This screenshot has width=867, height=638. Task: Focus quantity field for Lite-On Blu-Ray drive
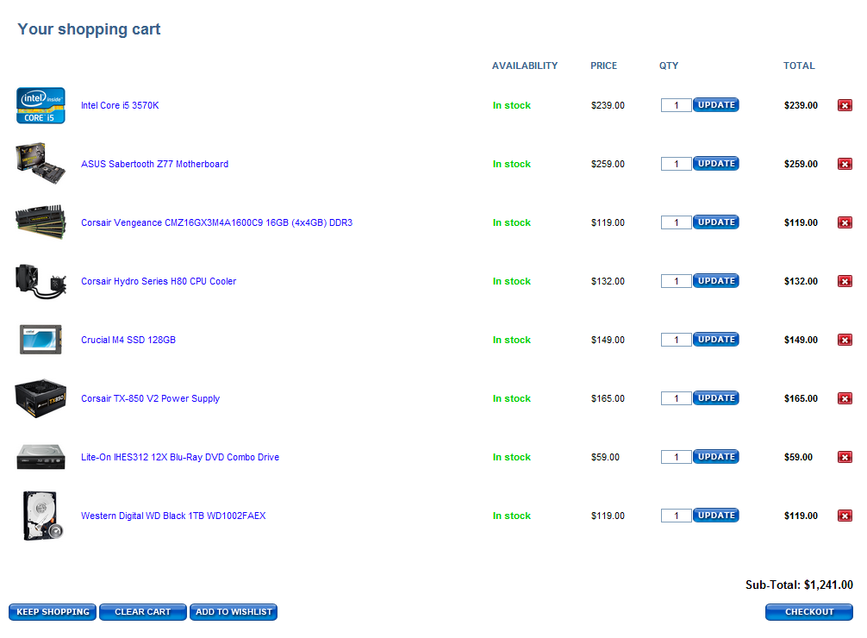point(677,457)
